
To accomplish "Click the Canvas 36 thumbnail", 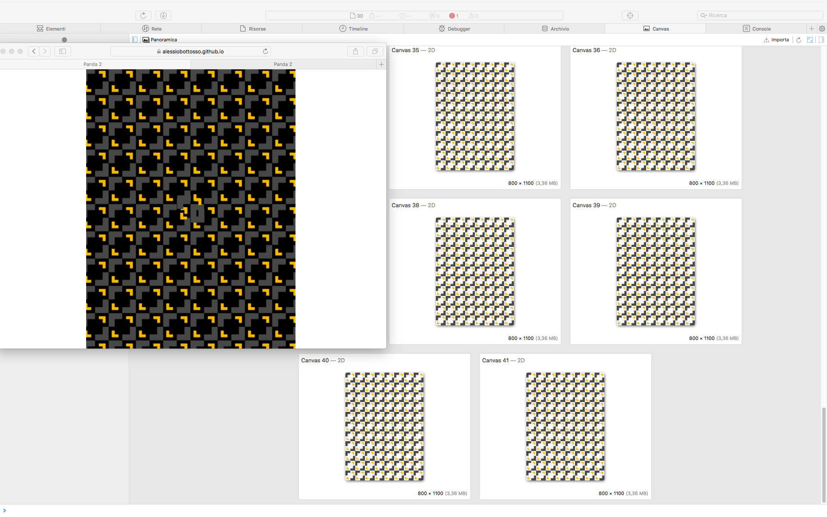I will tap(656, 116).
